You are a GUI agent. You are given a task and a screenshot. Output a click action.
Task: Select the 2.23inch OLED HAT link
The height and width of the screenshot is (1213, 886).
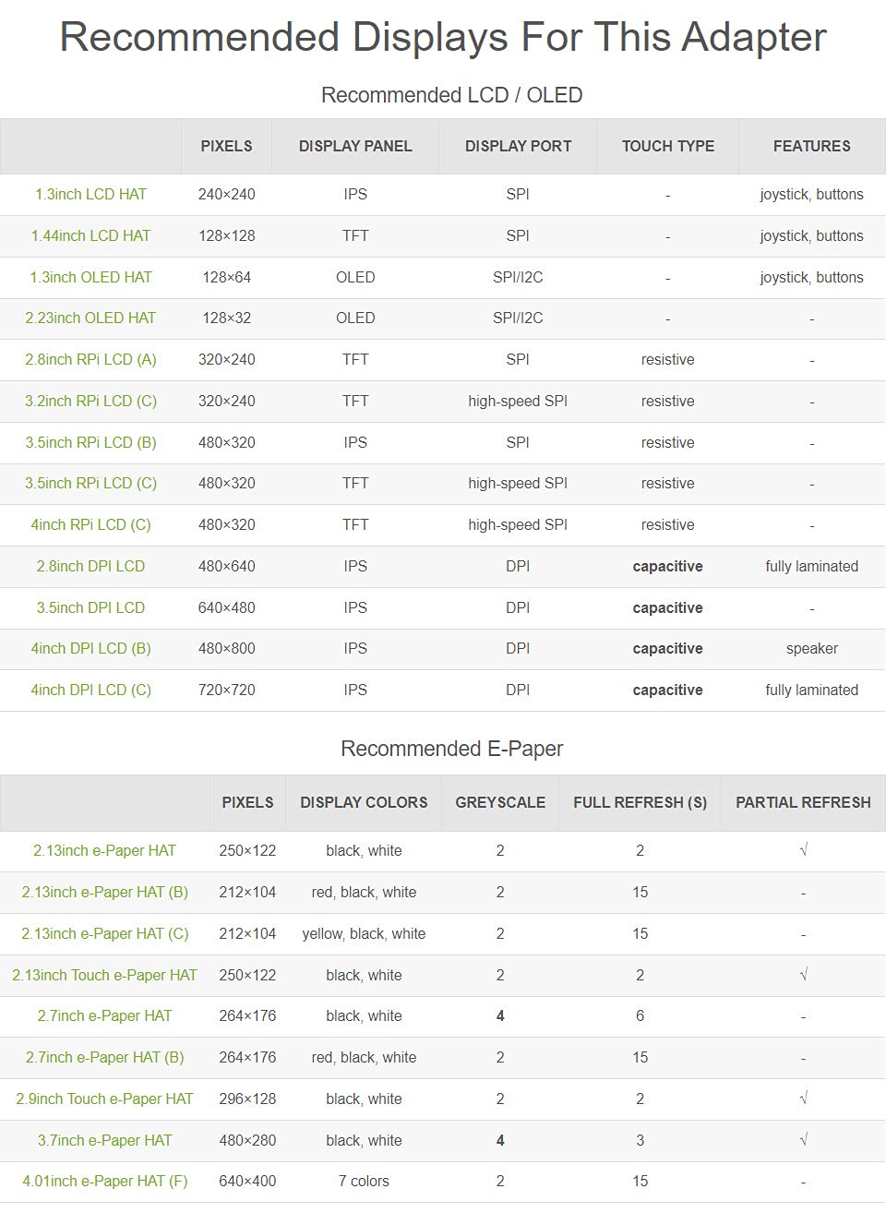coord(90,318)
